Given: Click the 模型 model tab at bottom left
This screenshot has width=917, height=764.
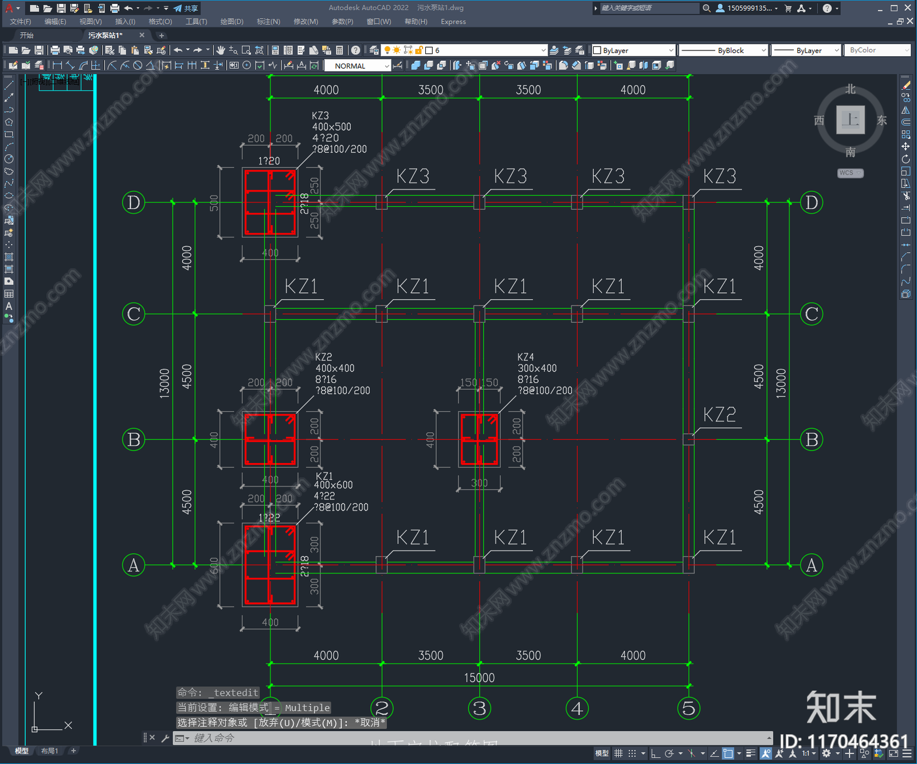Looking at the screenshot, I should click(x=22, y=751).
